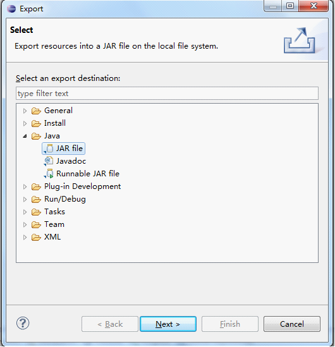
Task: Expand the Team category arrow
Action: 25,225
